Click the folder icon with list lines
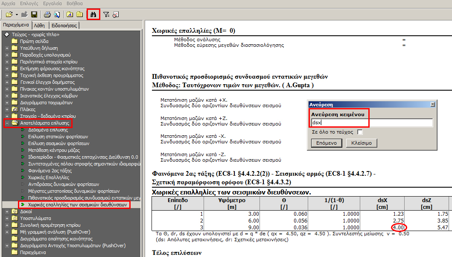The width and height of the screenshot is (452, 257). pos(79,14)
